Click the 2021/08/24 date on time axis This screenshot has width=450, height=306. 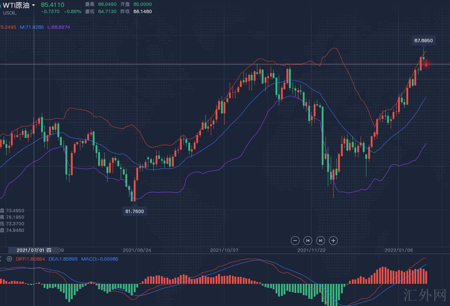point(137,250)
